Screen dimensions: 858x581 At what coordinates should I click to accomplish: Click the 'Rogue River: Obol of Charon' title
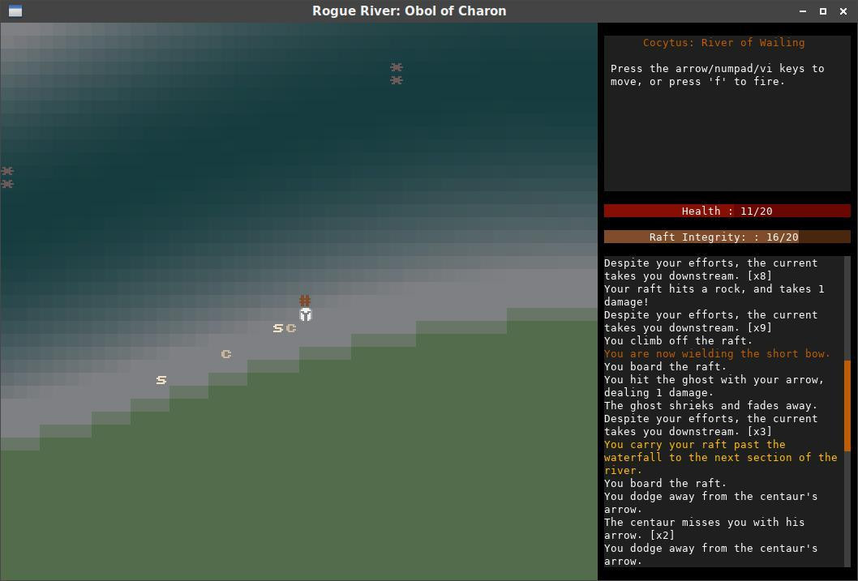tap(410, 11)
